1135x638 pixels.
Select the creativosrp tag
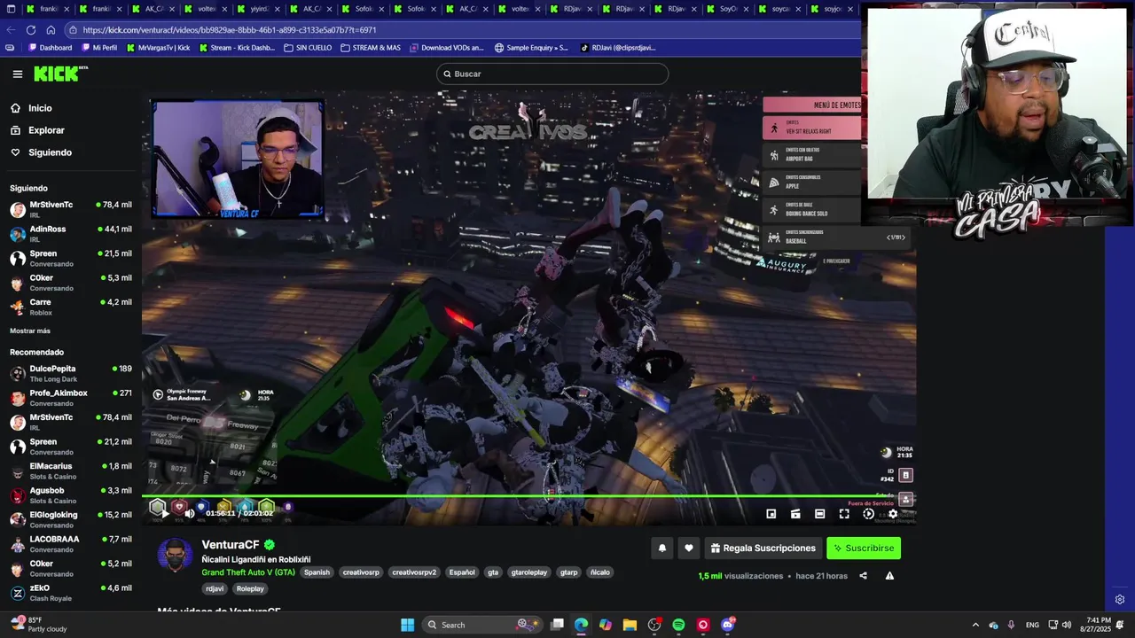click(361, 572)
